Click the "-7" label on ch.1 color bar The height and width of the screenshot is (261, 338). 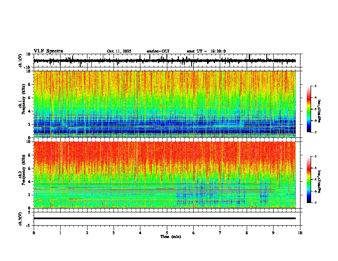click(x=315, y=132)
